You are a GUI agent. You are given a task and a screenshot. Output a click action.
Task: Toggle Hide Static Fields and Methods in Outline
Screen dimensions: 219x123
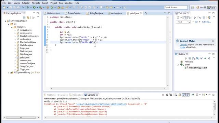201,58
